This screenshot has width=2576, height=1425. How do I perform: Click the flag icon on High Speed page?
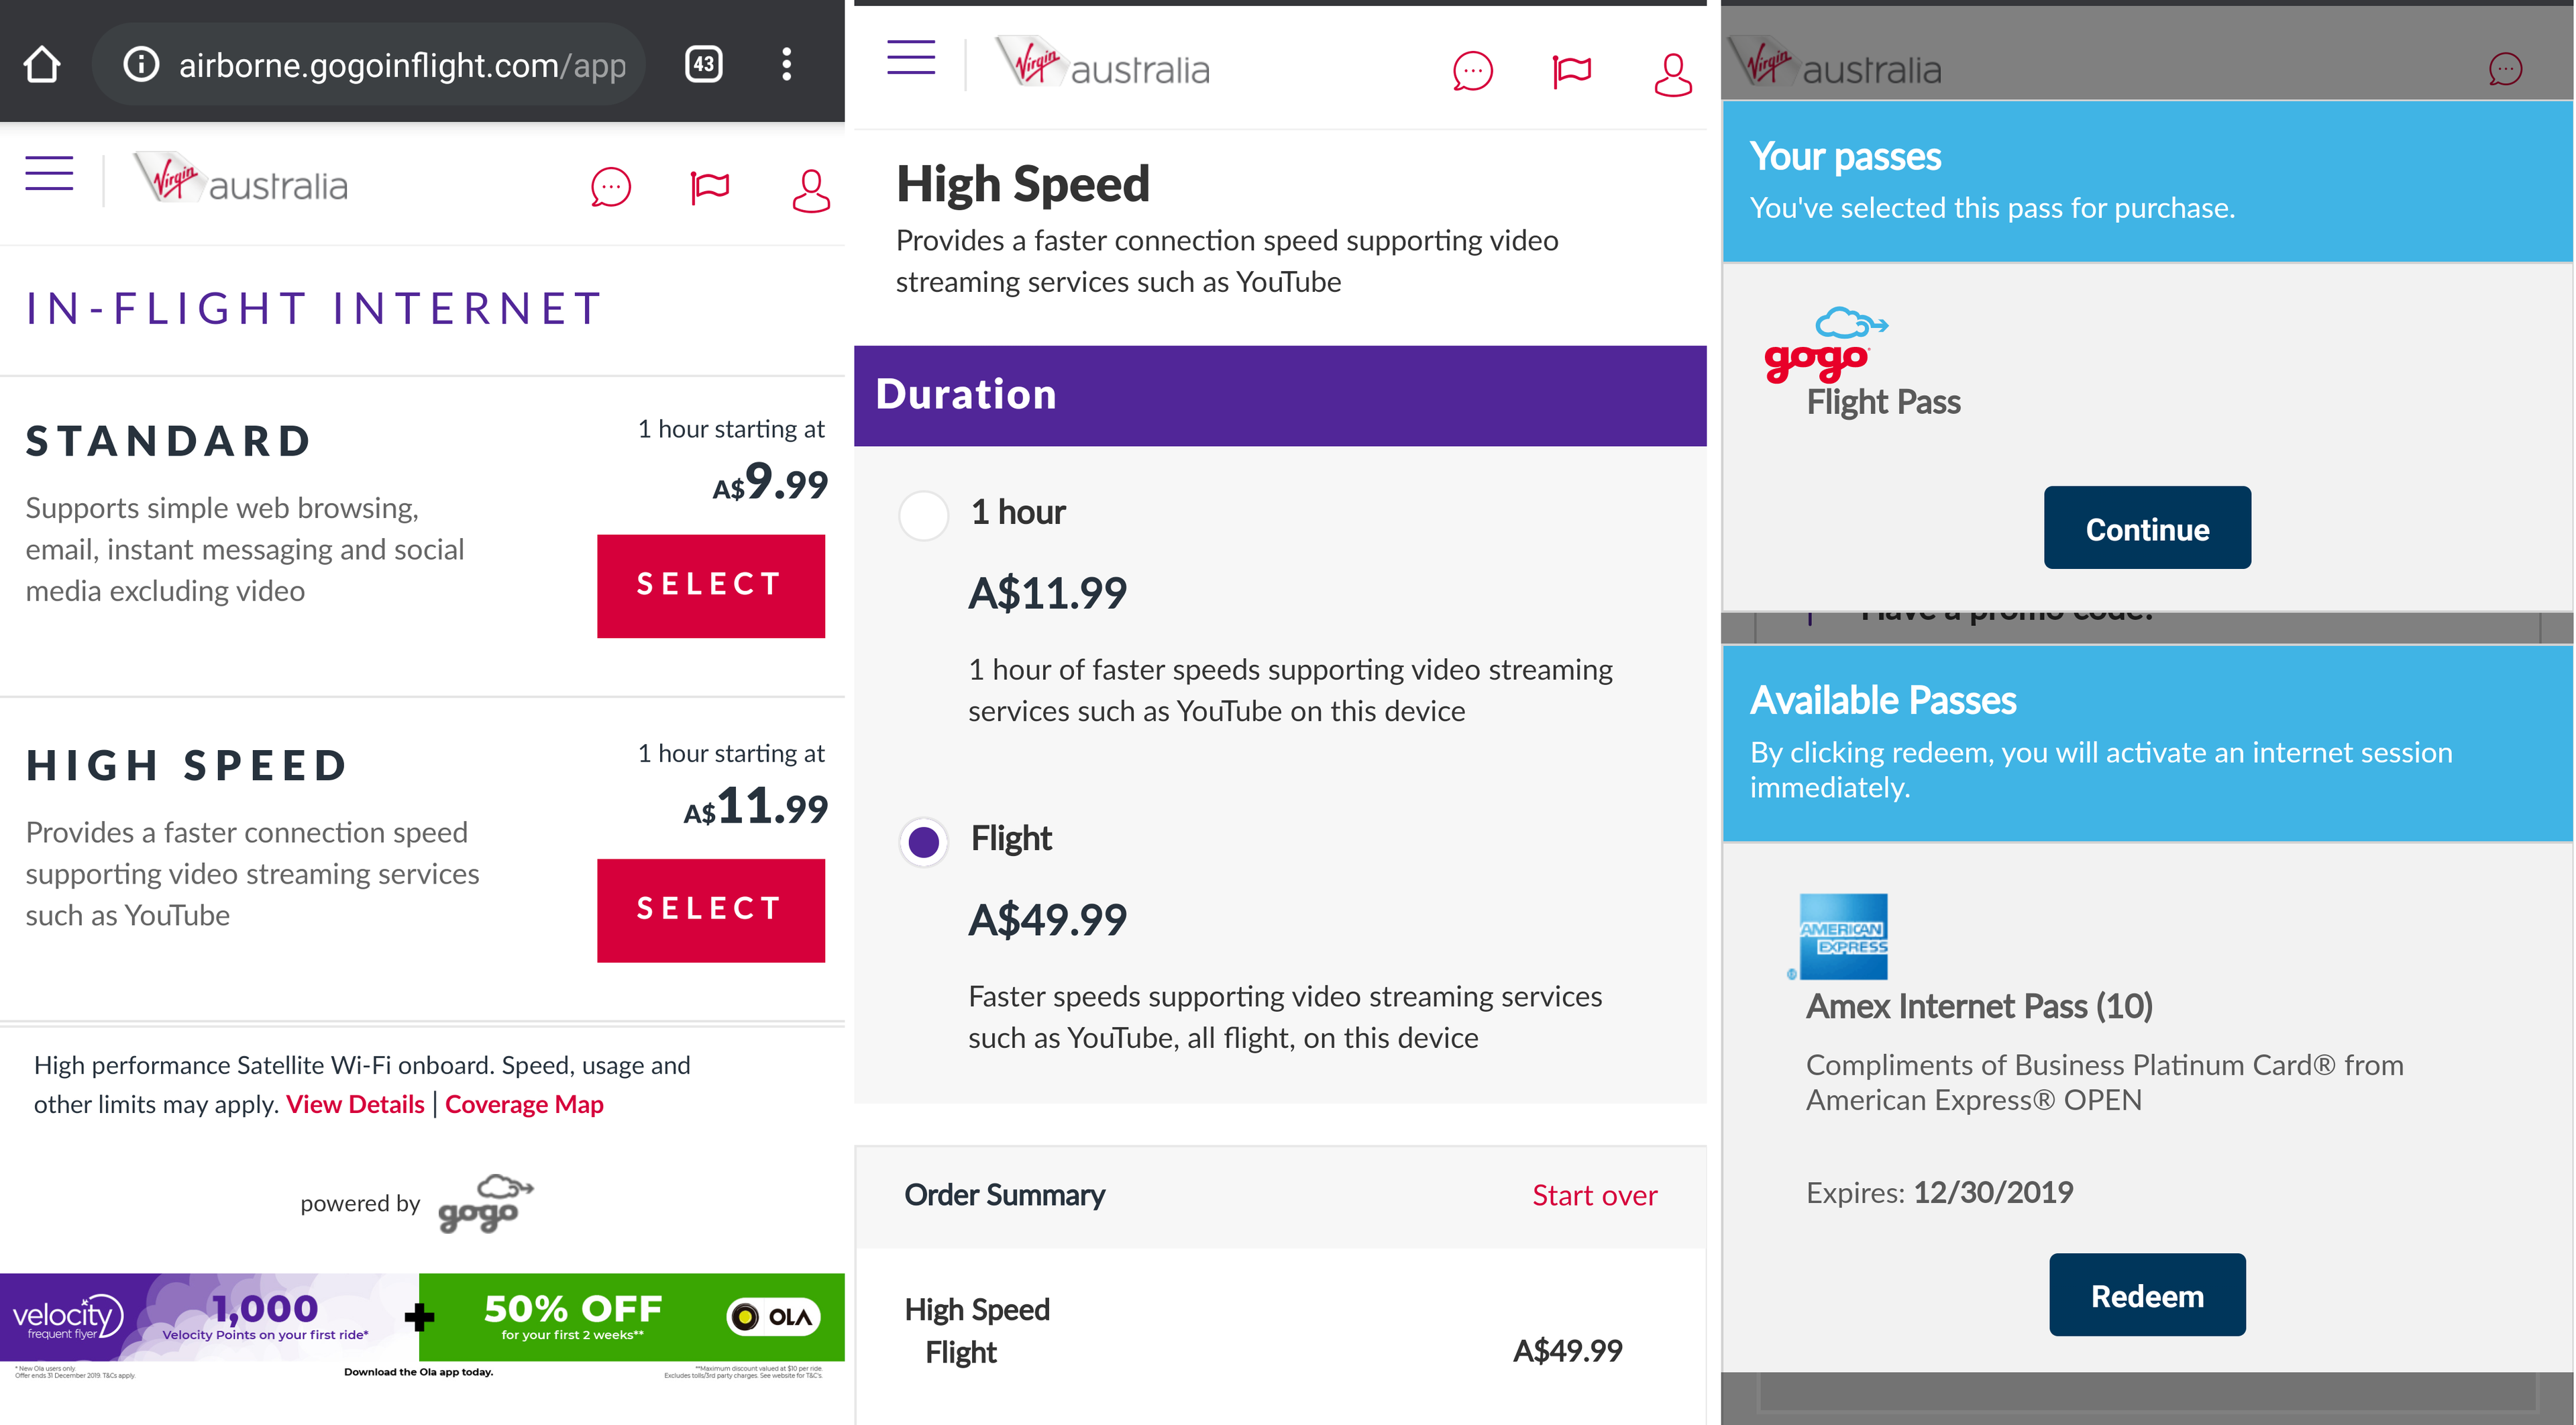pos(1571,72)
